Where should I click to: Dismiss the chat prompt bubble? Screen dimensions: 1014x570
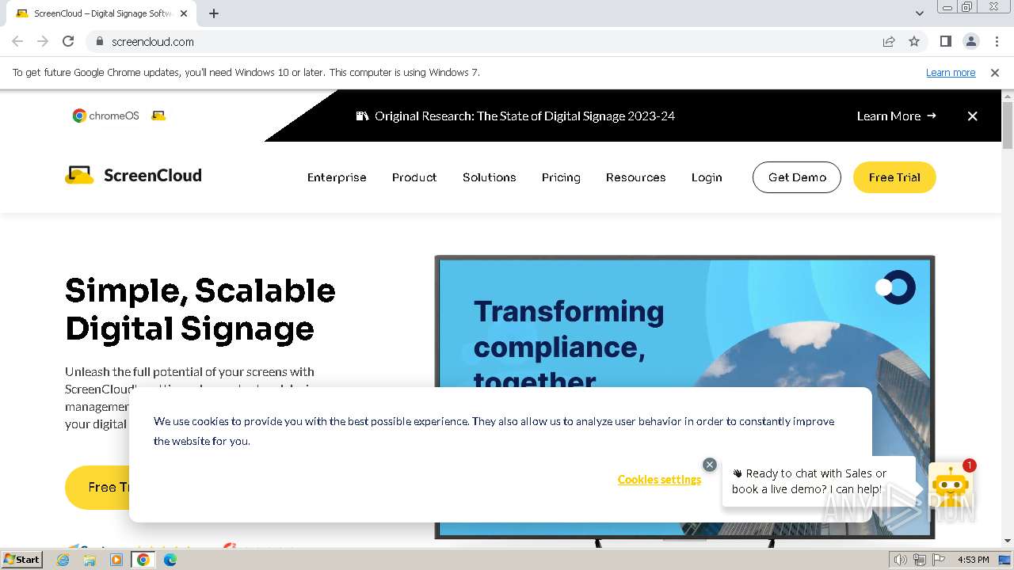pos(710,465)
